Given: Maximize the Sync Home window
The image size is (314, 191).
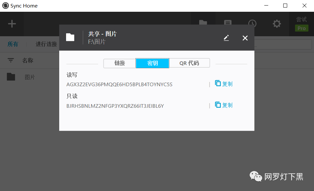Looking at the screenshot, I should (285, 6).
